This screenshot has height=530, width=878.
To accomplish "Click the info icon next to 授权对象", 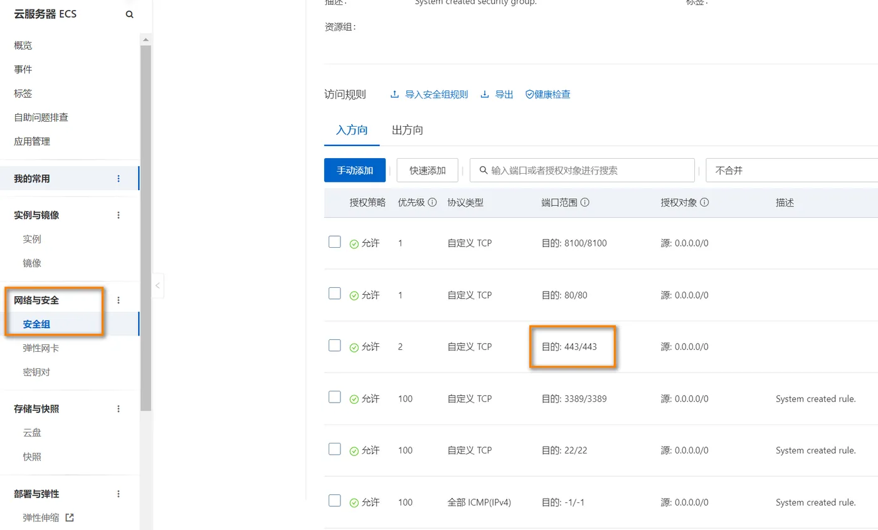I will click(704, 203).
